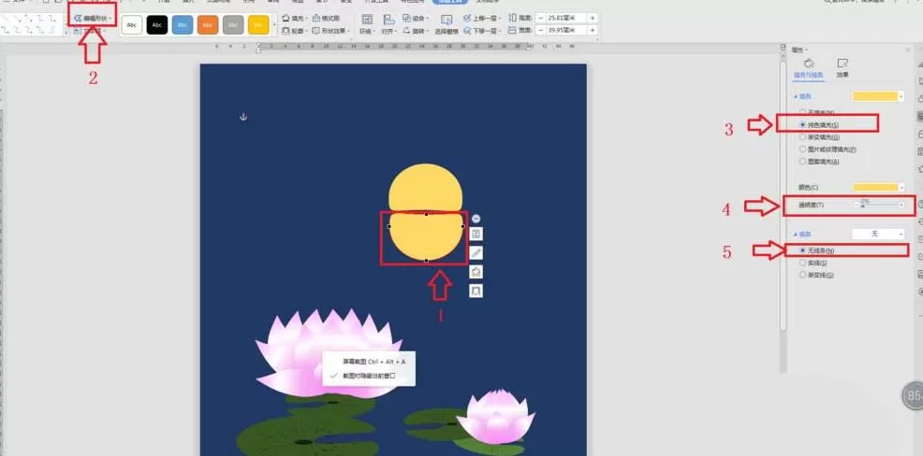The width and height of the screenshot is (923, 456).
Task: Select Gradient Line (渐变线) radio option
Action: [816, 275]
